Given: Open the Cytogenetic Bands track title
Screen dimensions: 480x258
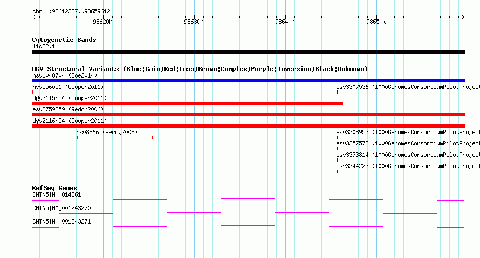Looking at the screenshot, I should [64, 40].
